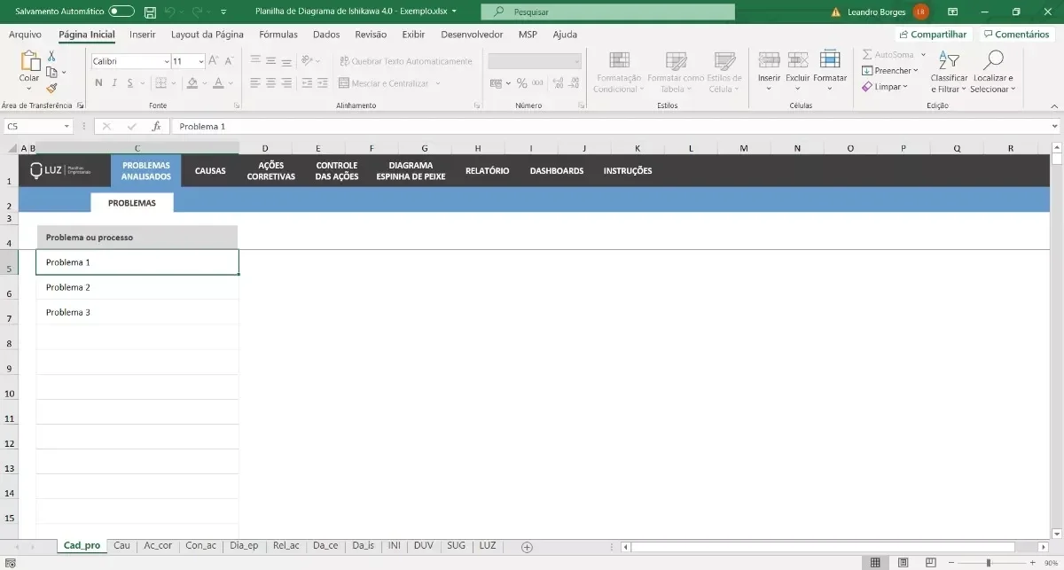This screenshot has width=1064, height=570.
Task: Open the Layout da Página tab
Action: point(207,35)
